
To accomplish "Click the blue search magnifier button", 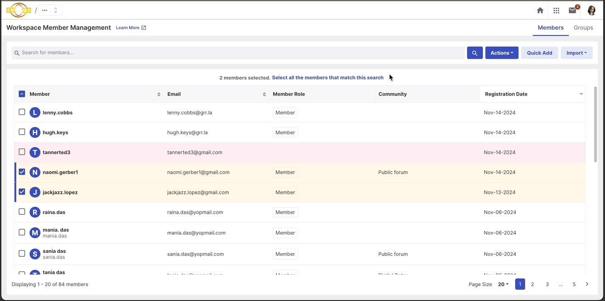I will (475, 53).
